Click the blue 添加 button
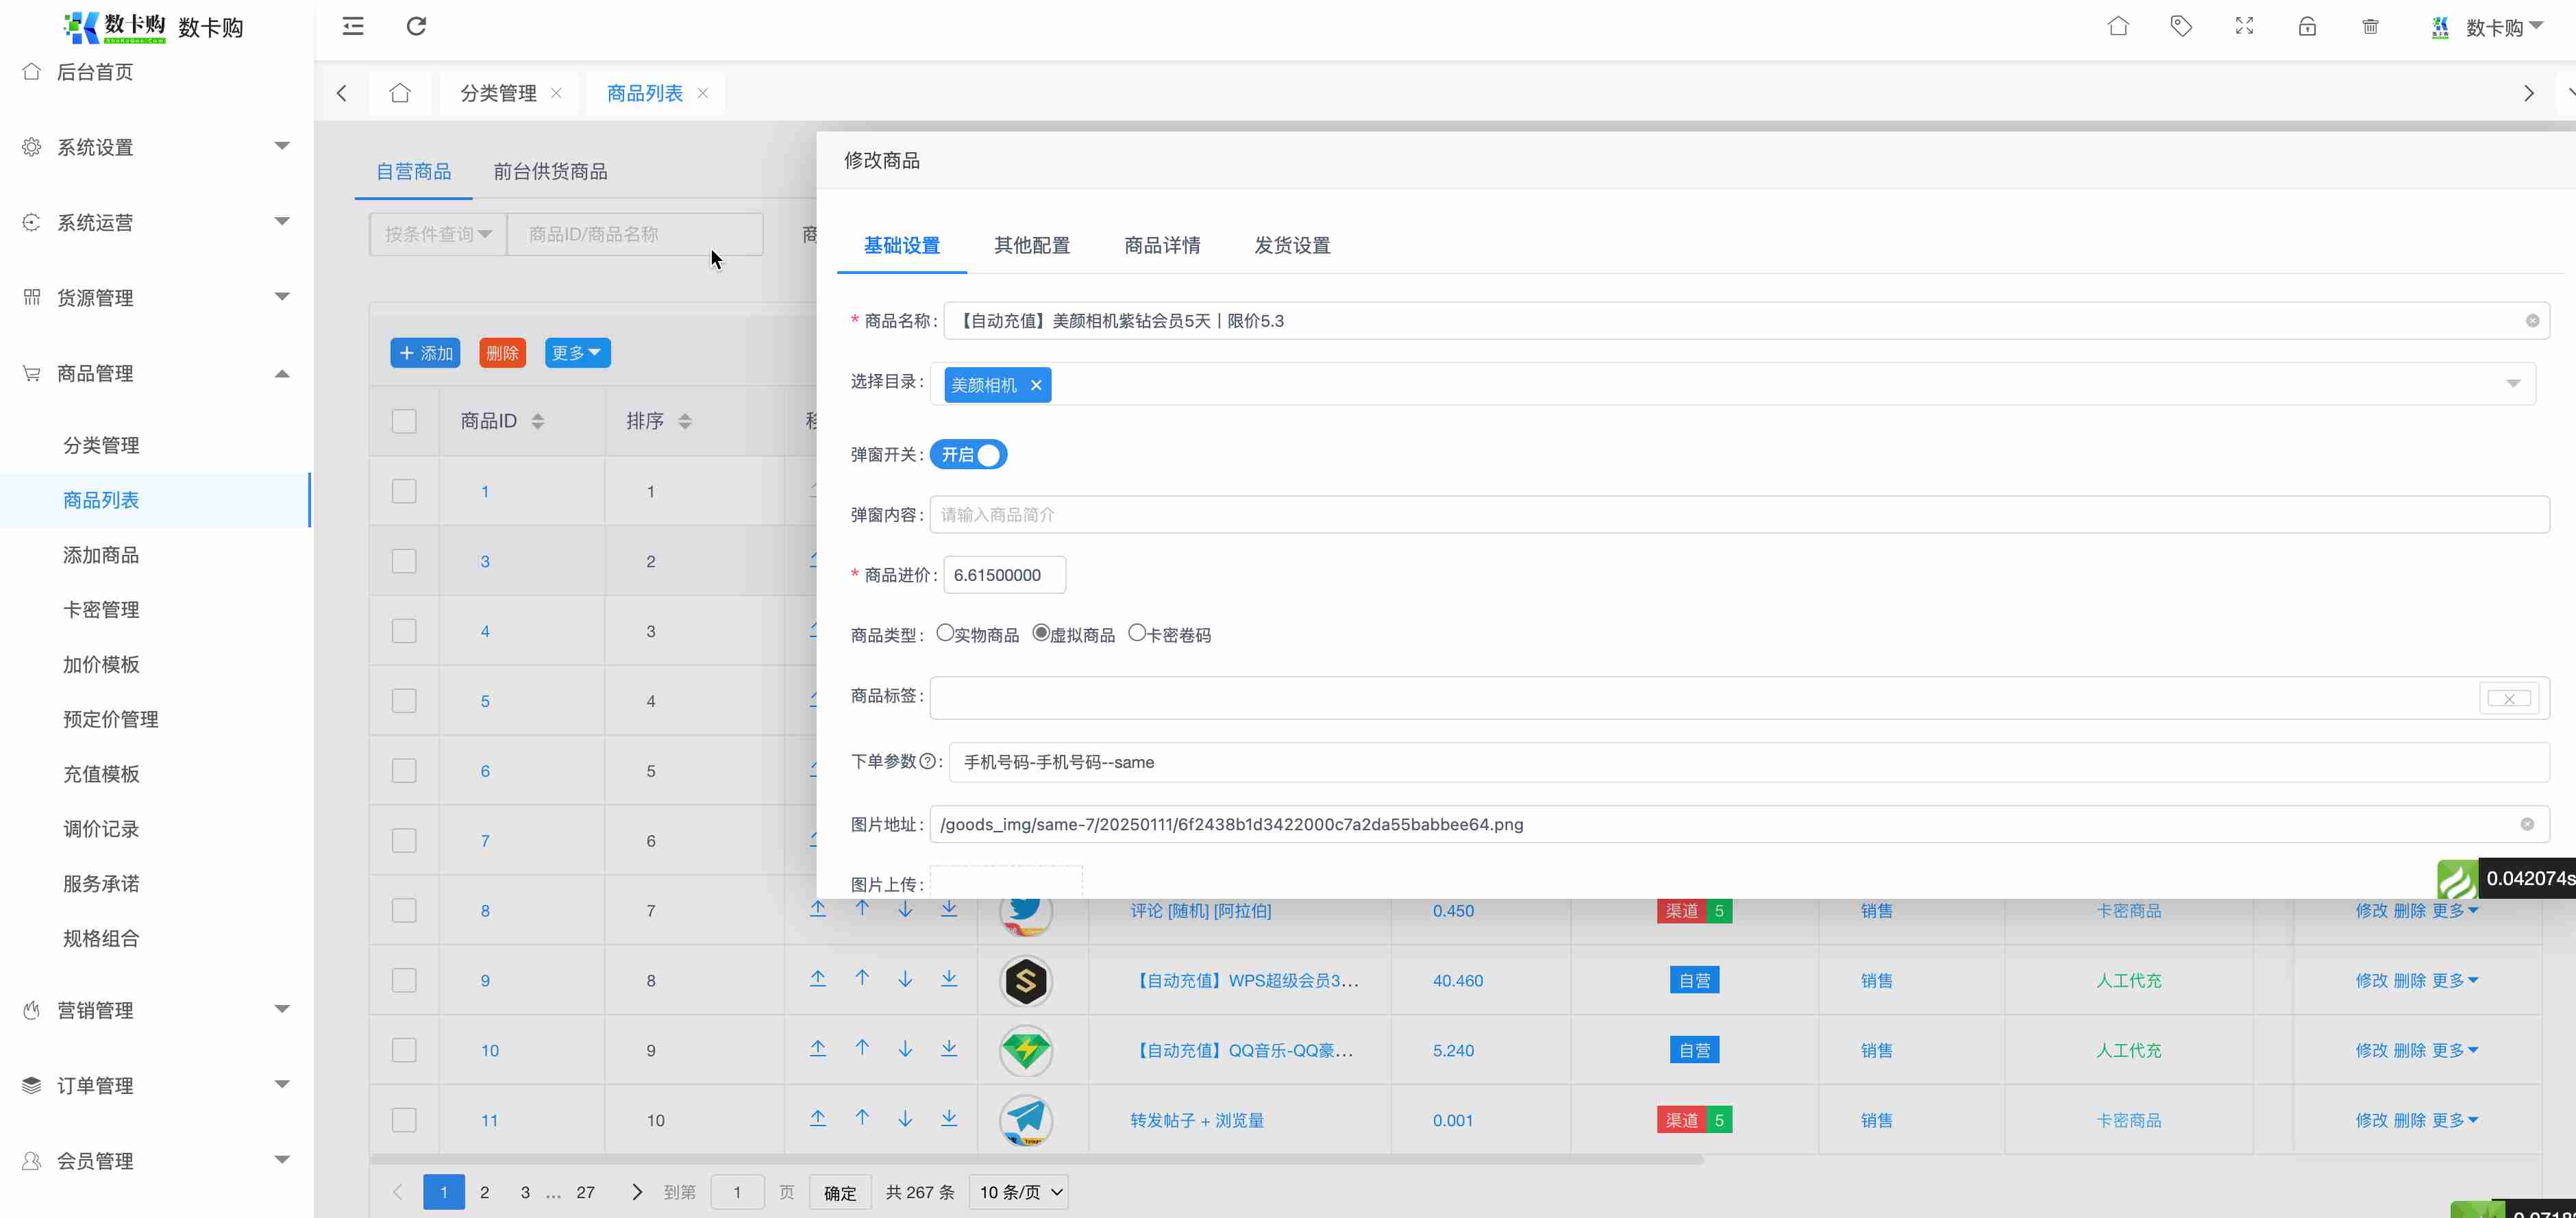The height and width of the screenshot is (1218, 2576). pyautogui.click(x=425, y=353)
